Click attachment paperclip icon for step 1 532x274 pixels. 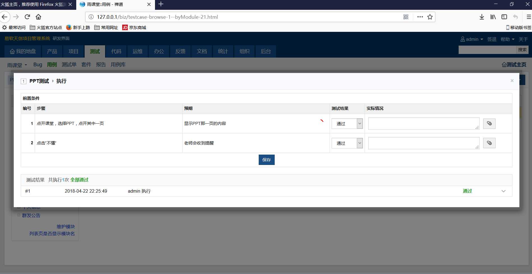pos(489,124)
